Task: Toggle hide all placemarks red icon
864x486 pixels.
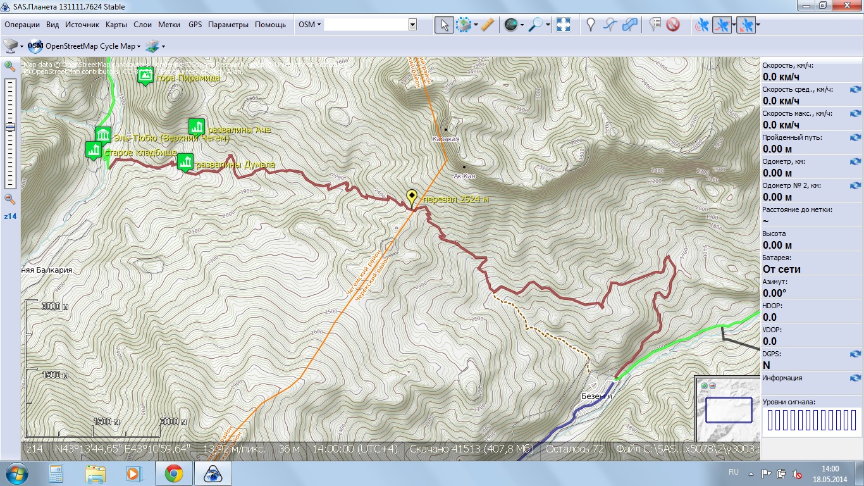Action: (673, 25)
